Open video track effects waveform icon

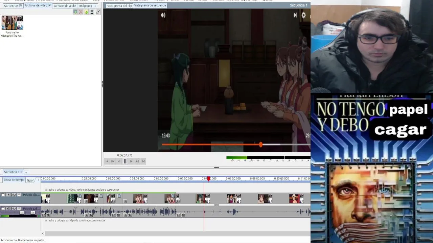[x=14, y=195]
